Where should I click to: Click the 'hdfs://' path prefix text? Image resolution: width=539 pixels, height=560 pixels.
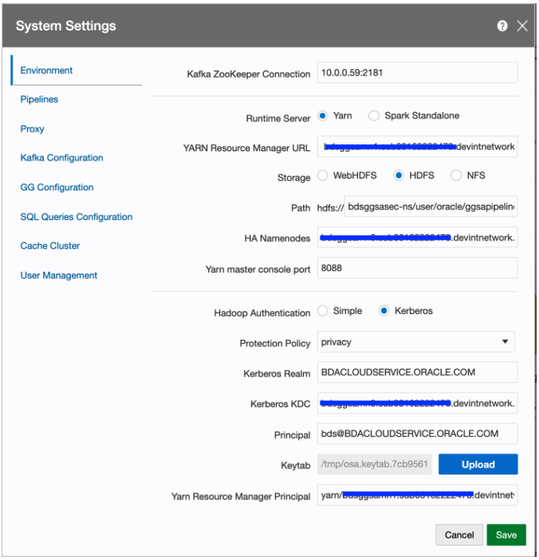pos(330,208)
